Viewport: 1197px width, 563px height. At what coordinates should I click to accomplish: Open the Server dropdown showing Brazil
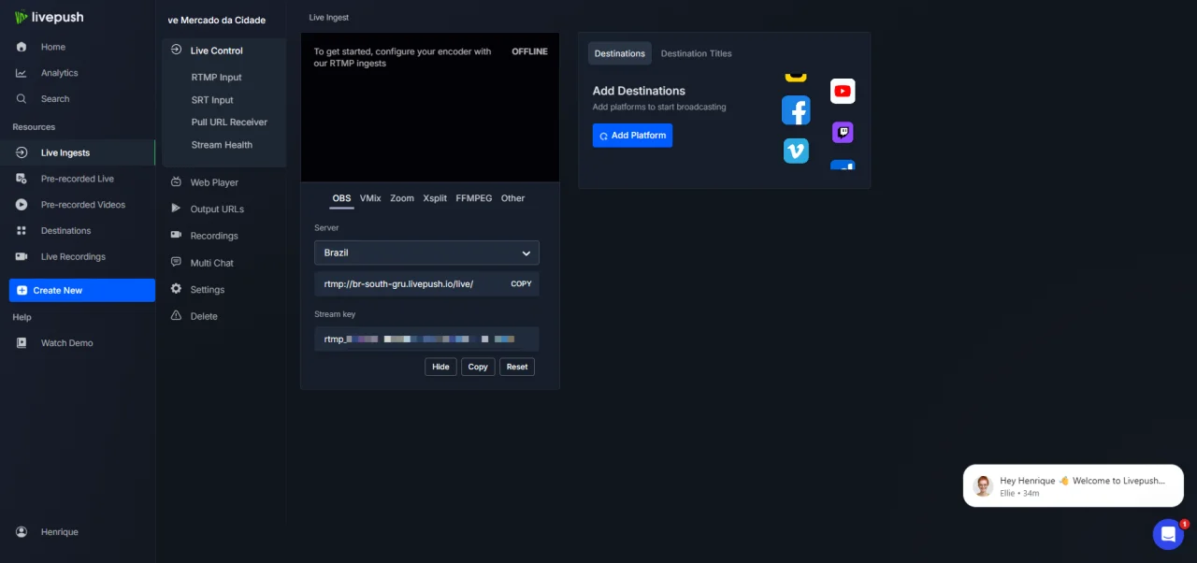tap(426, 253)
